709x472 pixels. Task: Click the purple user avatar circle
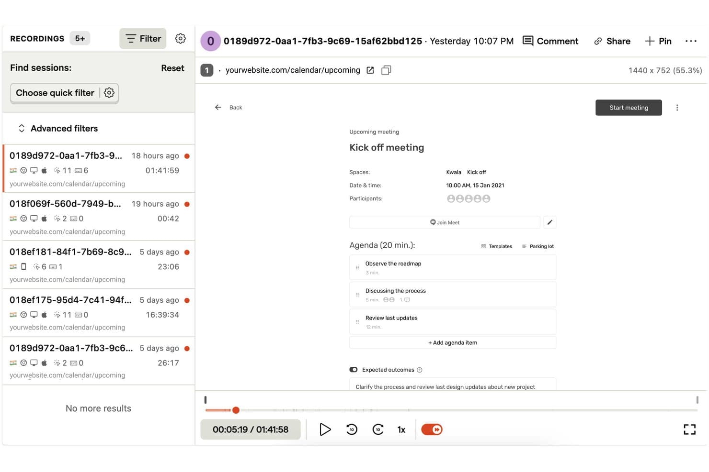pos(210,41)
